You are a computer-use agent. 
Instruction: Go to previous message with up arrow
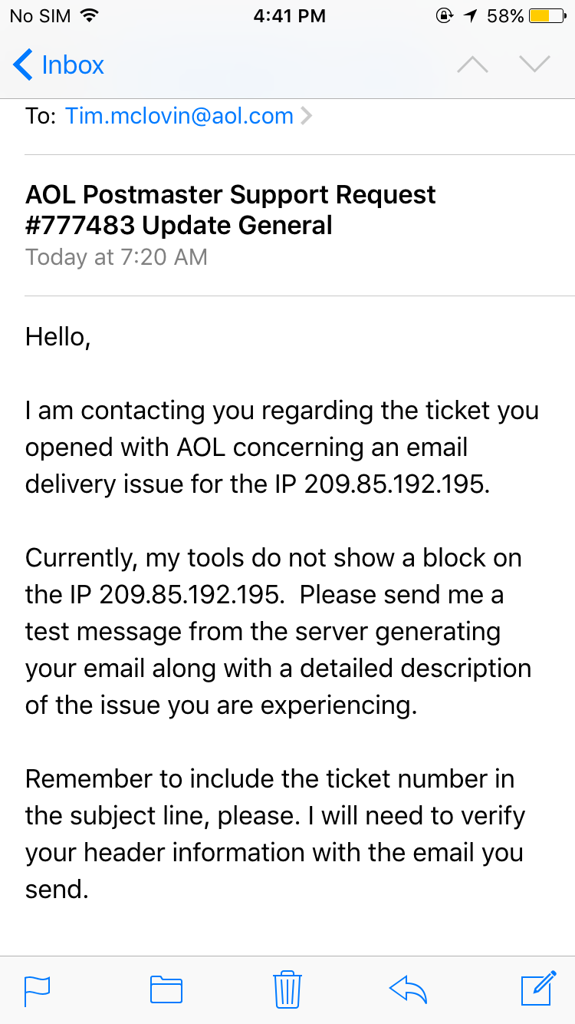click(472, 64)
